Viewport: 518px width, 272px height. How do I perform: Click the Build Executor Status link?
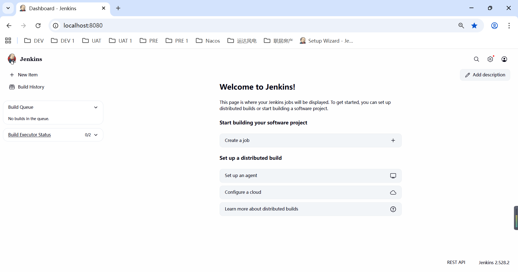point(29,135)
